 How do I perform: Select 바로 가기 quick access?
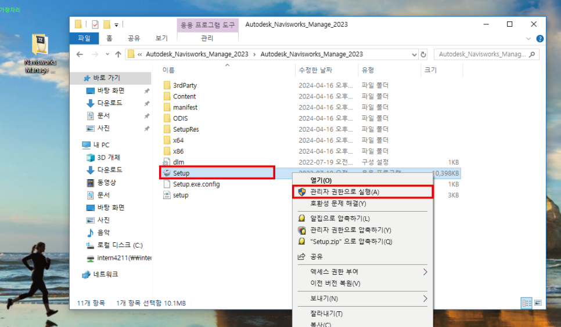pyautogui.click(x=102, y=78)
